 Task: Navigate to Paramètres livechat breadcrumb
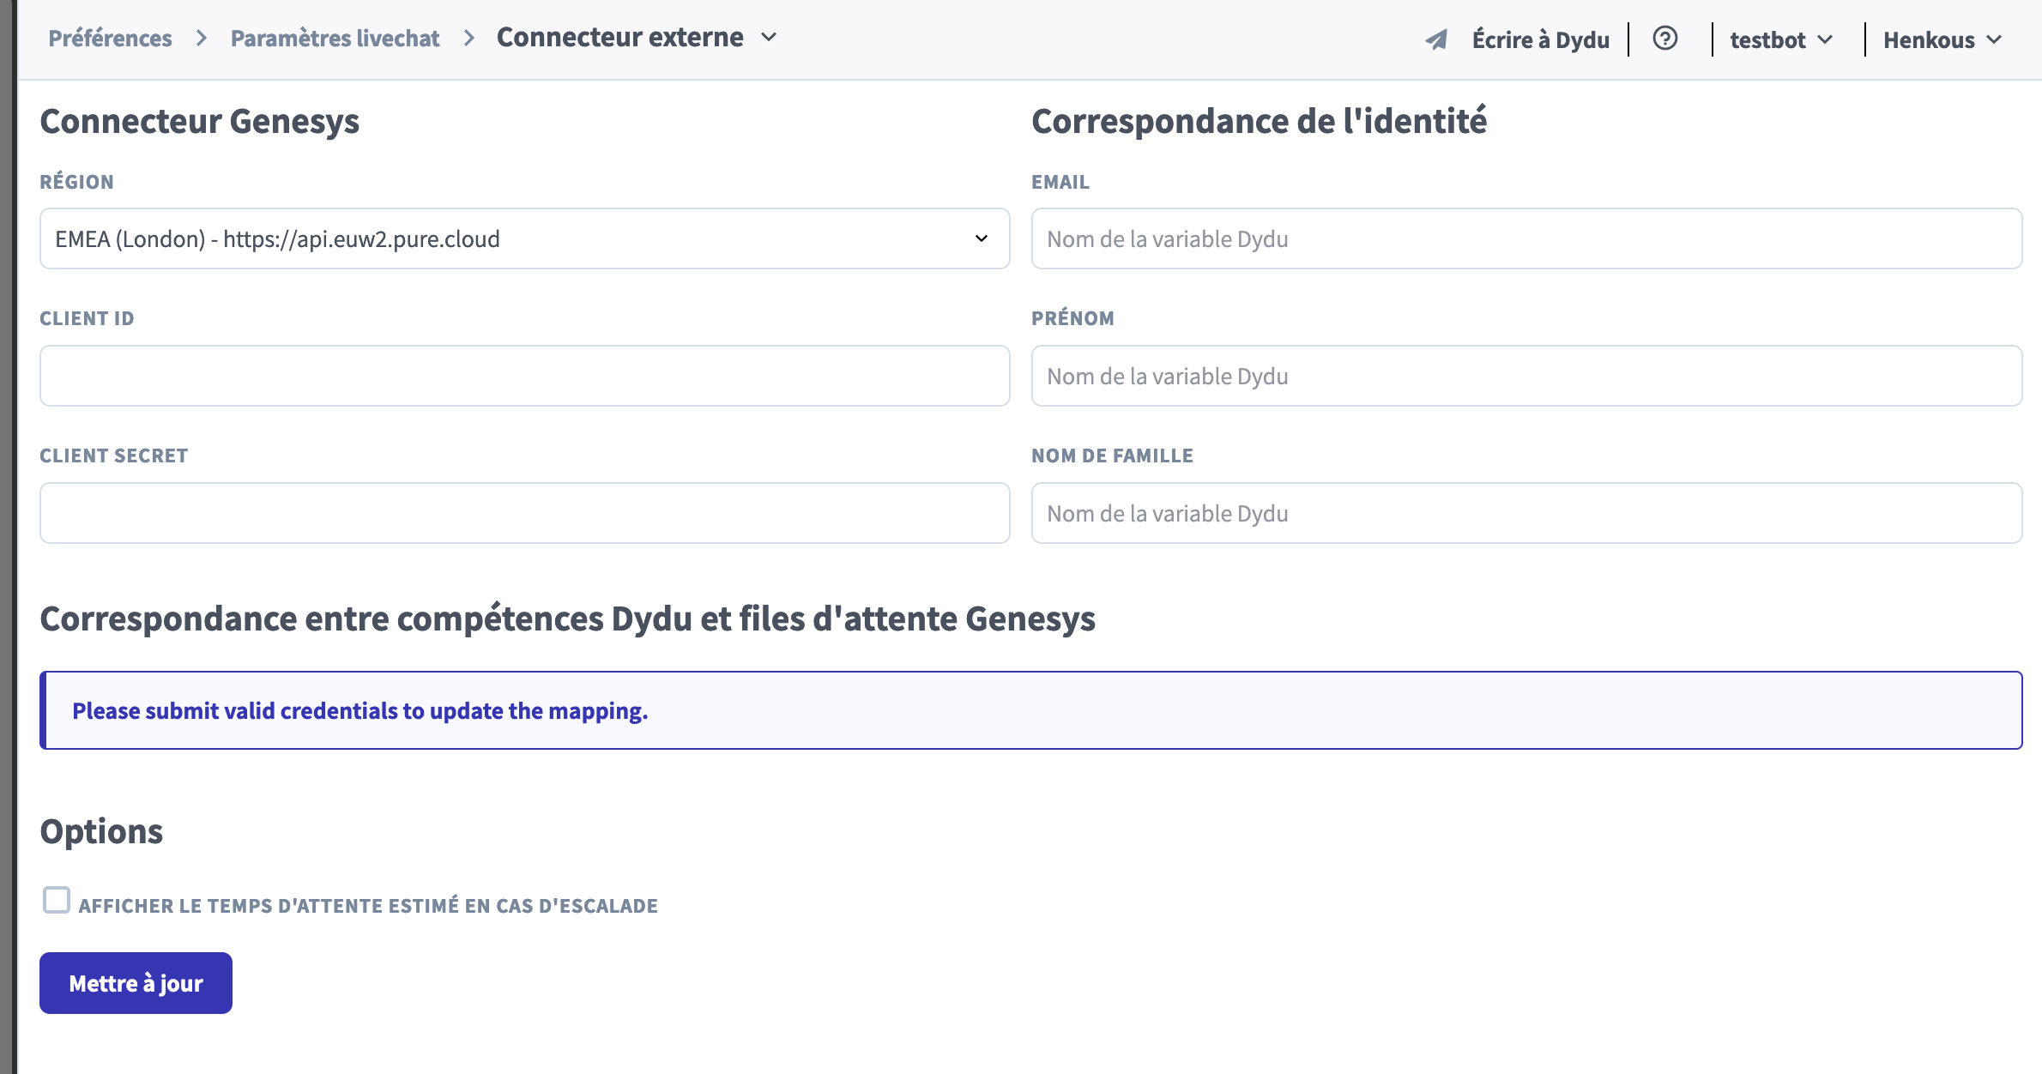[x=335, y=39]
